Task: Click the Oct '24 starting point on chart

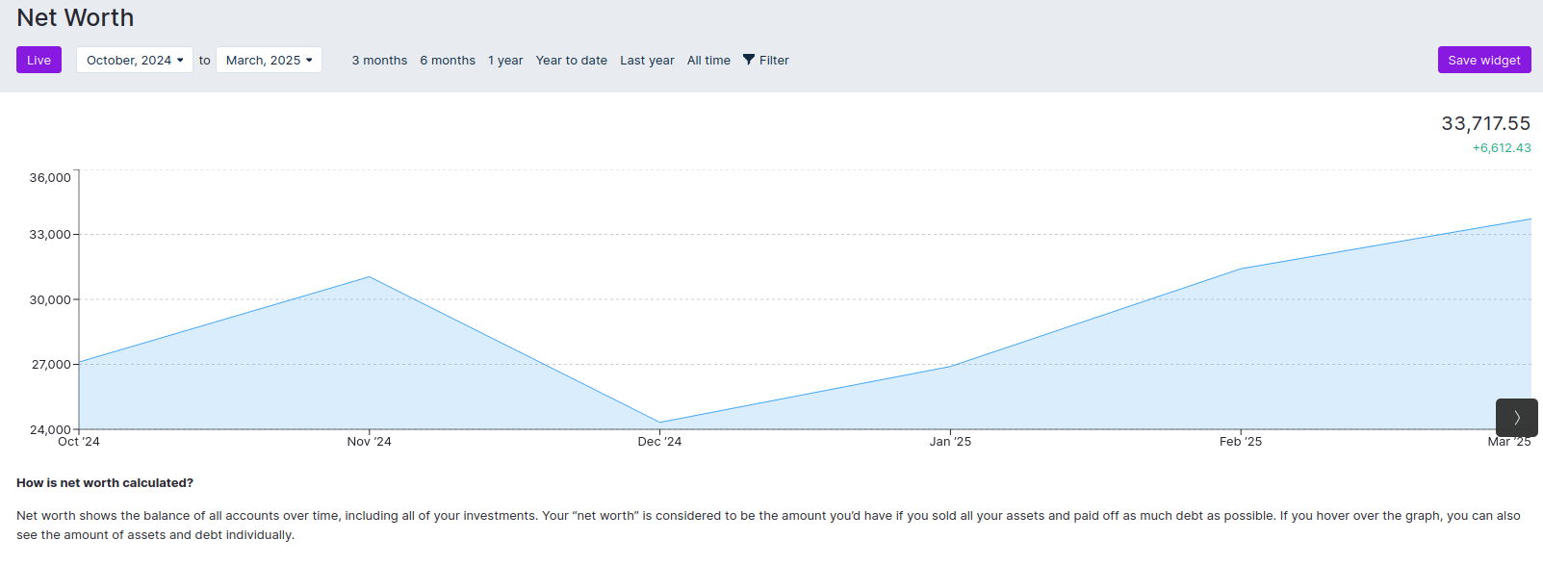Action: pos(80,362)
